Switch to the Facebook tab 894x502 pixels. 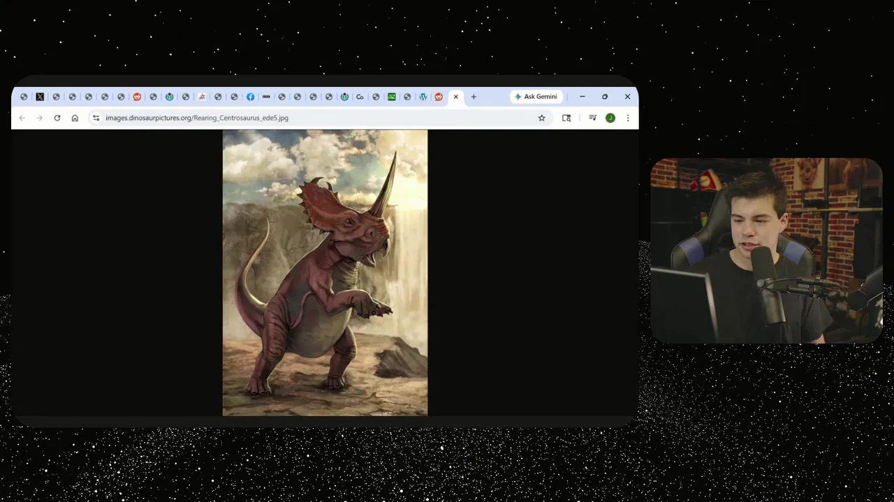250,97
